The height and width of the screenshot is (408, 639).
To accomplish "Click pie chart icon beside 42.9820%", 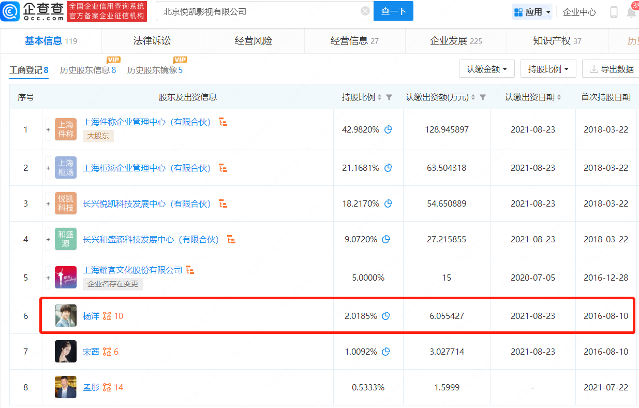I will tap(388, 129).
